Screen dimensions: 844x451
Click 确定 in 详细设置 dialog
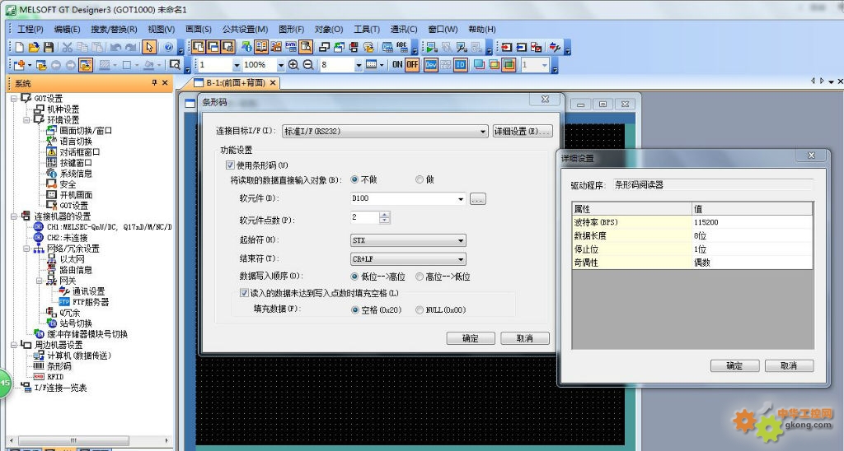[734, 365]
